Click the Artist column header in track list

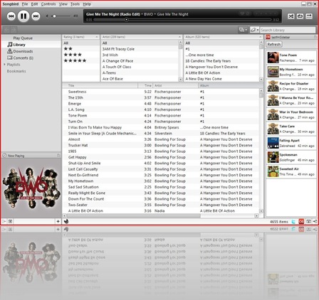click(x=175, y=85)
